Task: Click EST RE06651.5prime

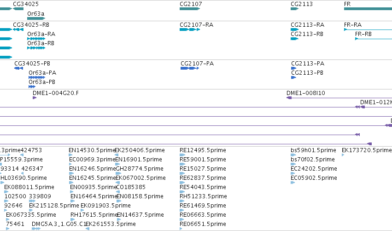Action: click(x=203, y=224)
